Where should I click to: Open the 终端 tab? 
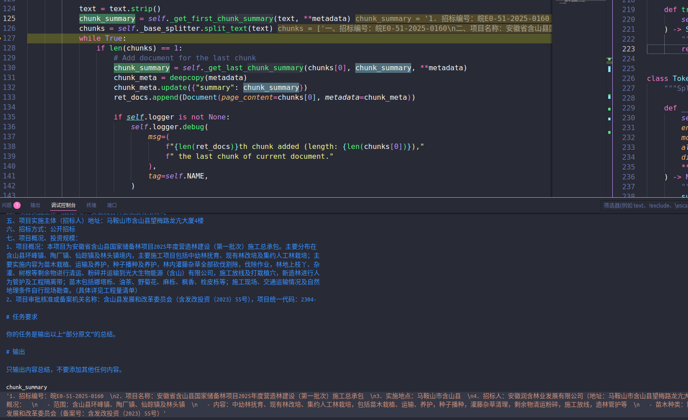tap(91, 205)
